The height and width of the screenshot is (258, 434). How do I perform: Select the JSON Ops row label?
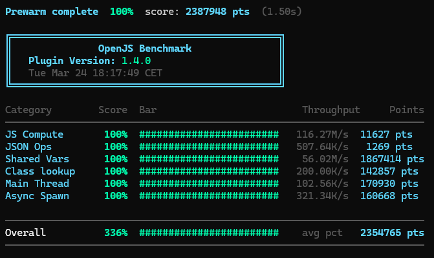click(28, 147)
